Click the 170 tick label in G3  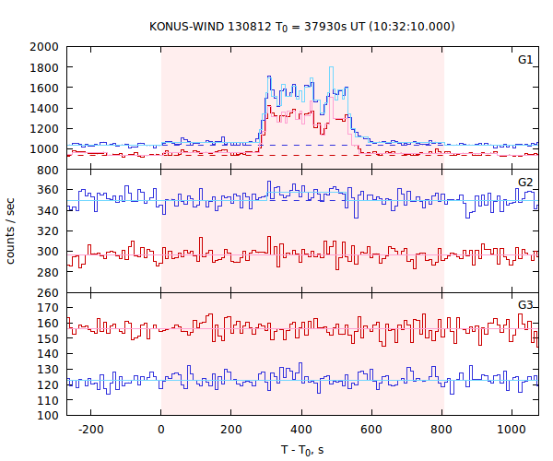[x=48, y=308]
